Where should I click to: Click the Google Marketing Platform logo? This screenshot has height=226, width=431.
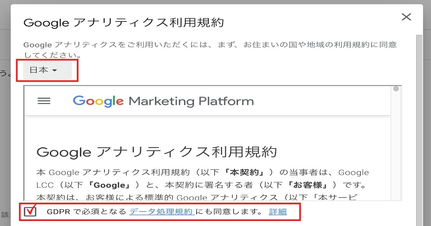tap(163, 101)
